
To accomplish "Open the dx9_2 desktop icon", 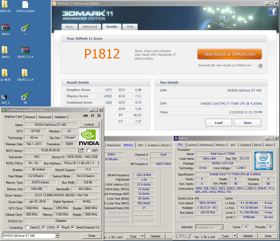I will click(5, 99).
